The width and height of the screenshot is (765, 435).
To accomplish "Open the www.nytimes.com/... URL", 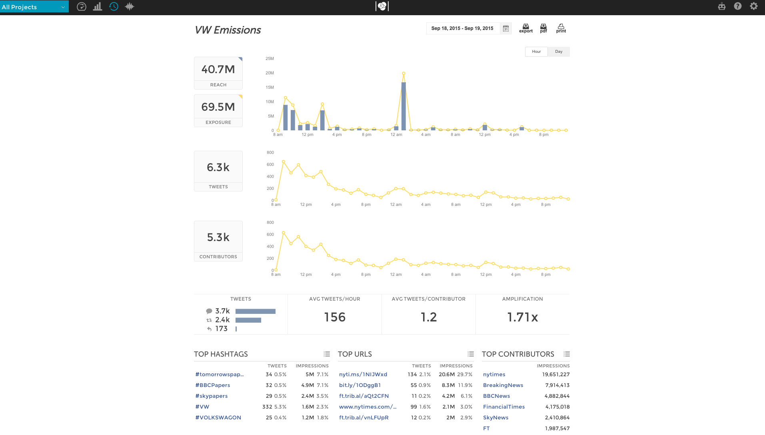I will [368, 407].
